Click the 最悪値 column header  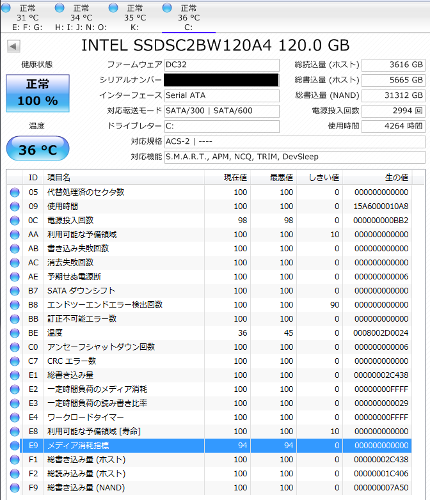274,177
